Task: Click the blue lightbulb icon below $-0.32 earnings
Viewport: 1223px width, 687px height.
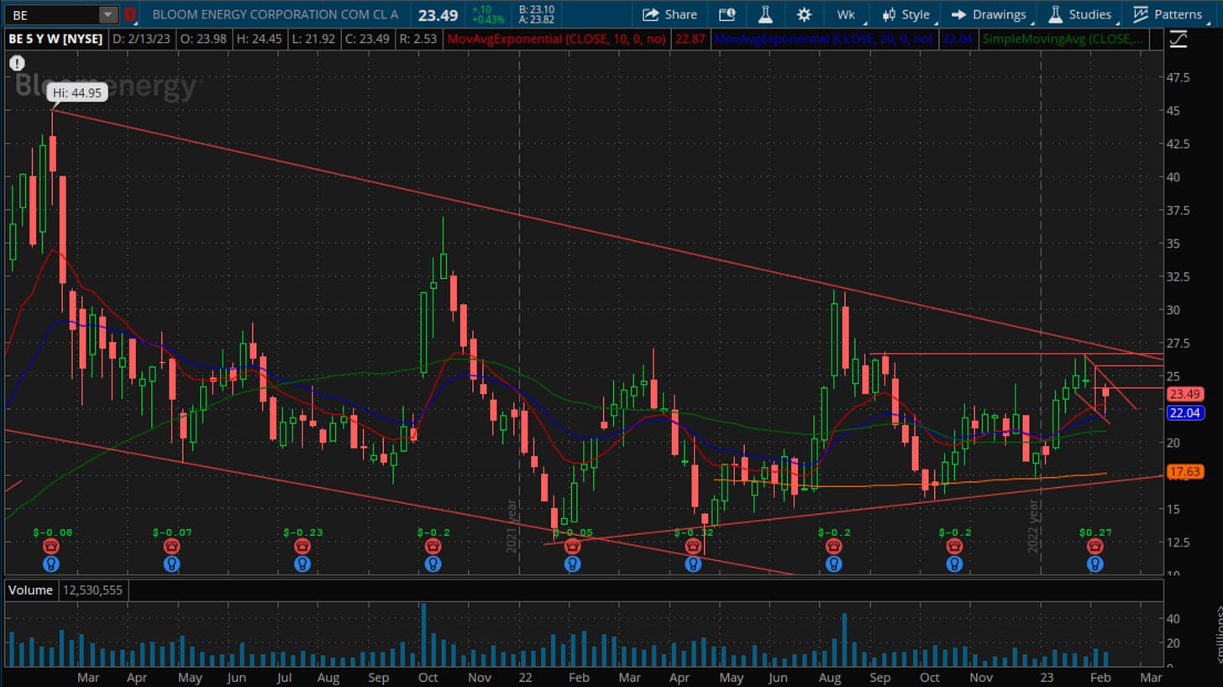Action: 693,564
